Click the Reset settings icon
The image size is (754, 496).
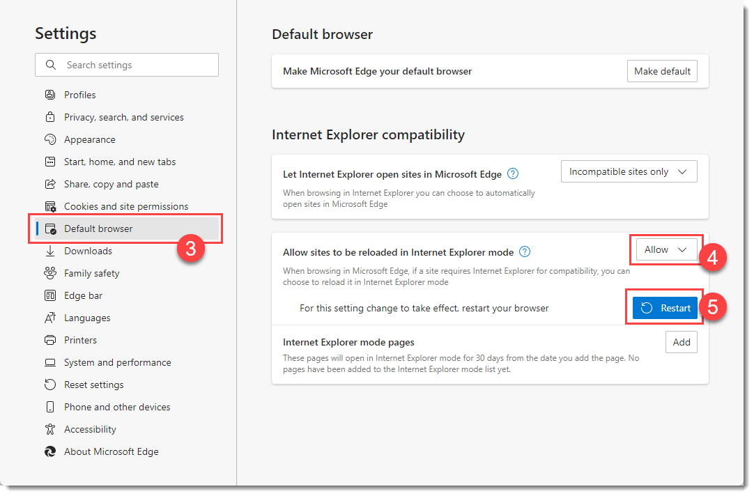(x=50, y=385)
